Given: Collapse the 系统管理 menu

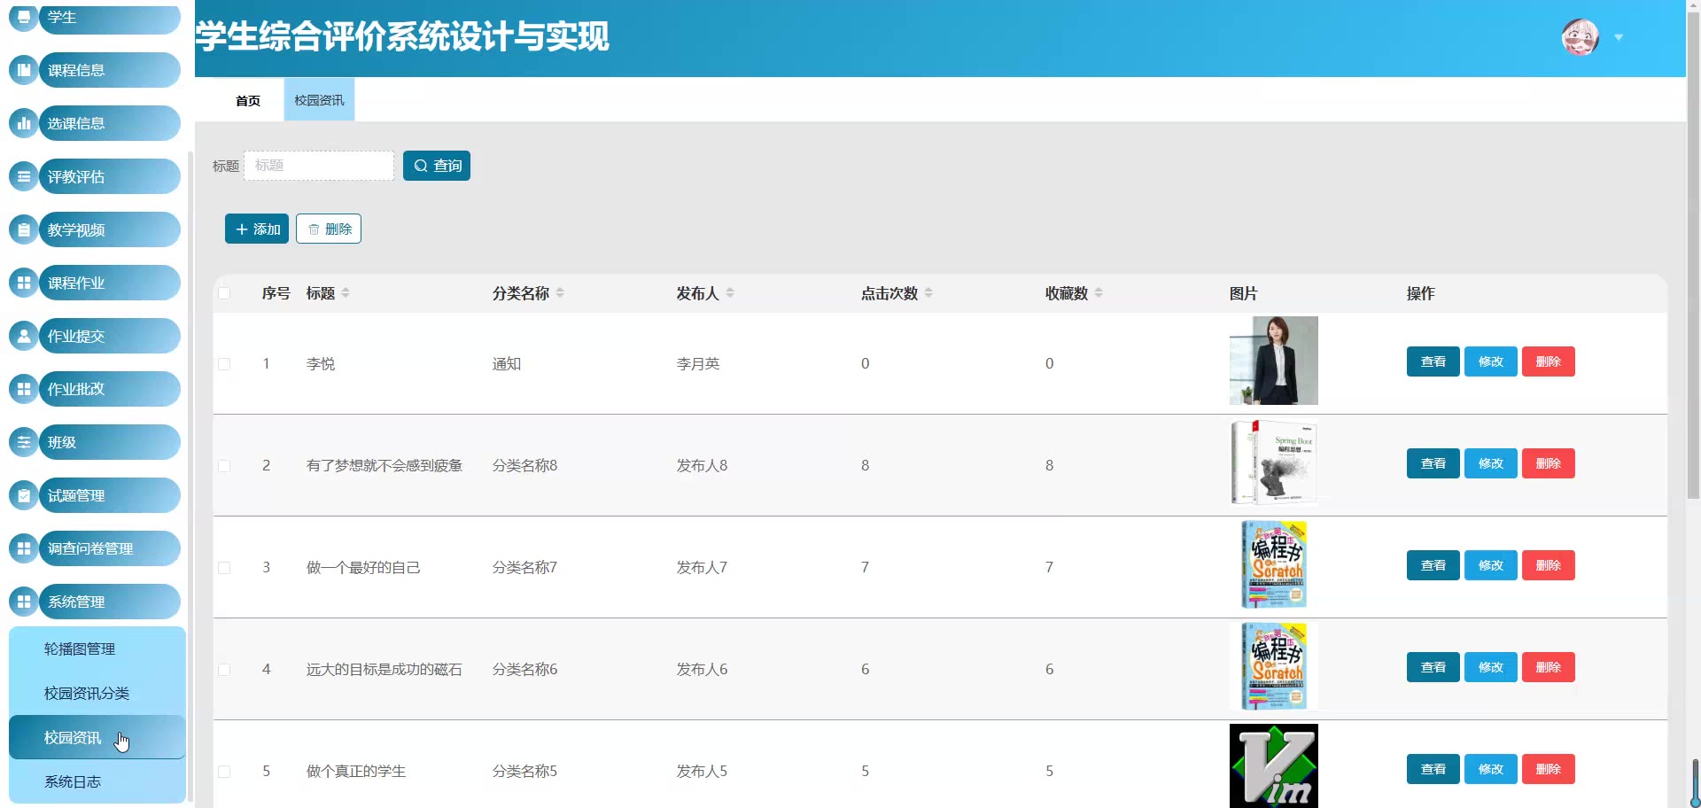Looking at the screenshot, I should pos(109,602).
